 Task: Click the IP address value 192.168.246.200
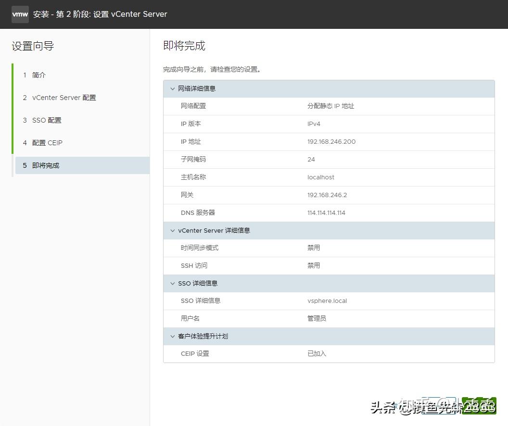coord(331,142)
